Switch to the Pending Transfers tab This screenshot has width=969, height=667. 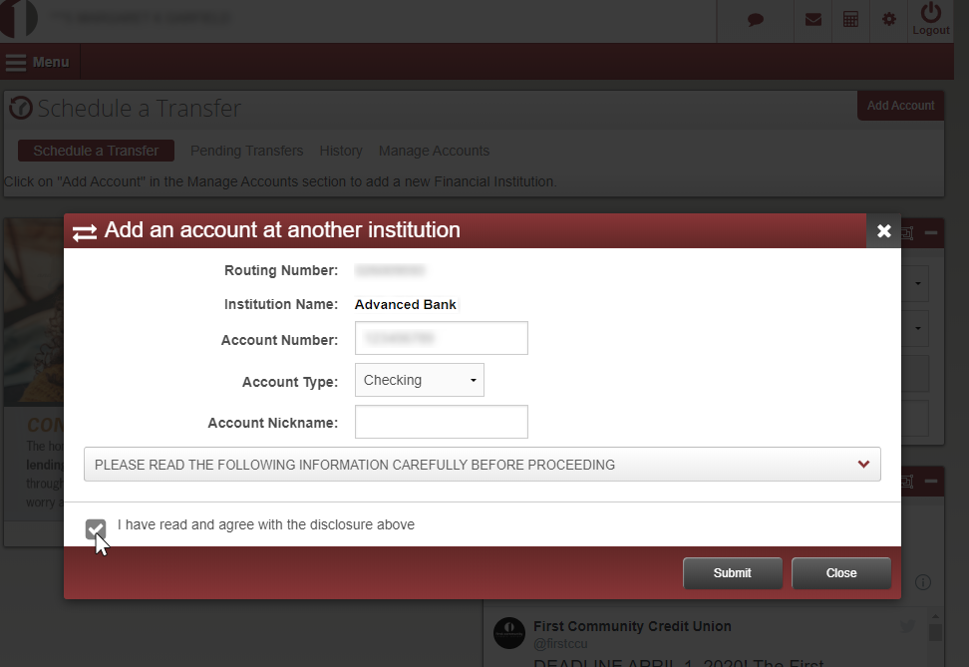(x=246, y=151)
